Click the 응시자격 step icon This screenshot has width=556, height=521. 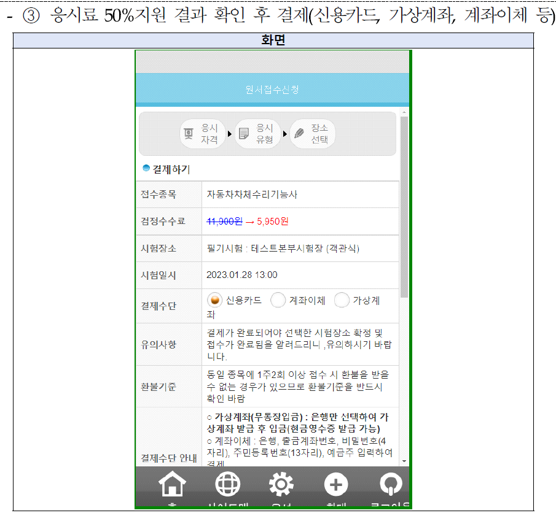click(203, 133)
